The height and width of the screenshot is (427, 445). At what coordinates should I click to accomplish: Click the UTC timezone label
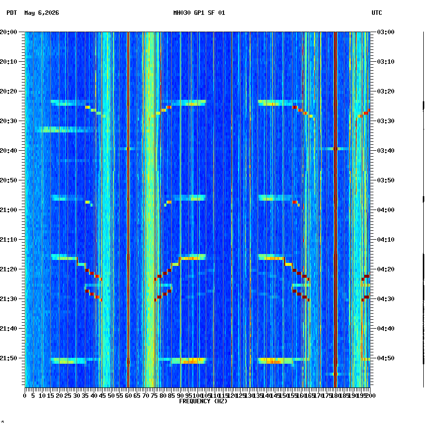[376, 13]
